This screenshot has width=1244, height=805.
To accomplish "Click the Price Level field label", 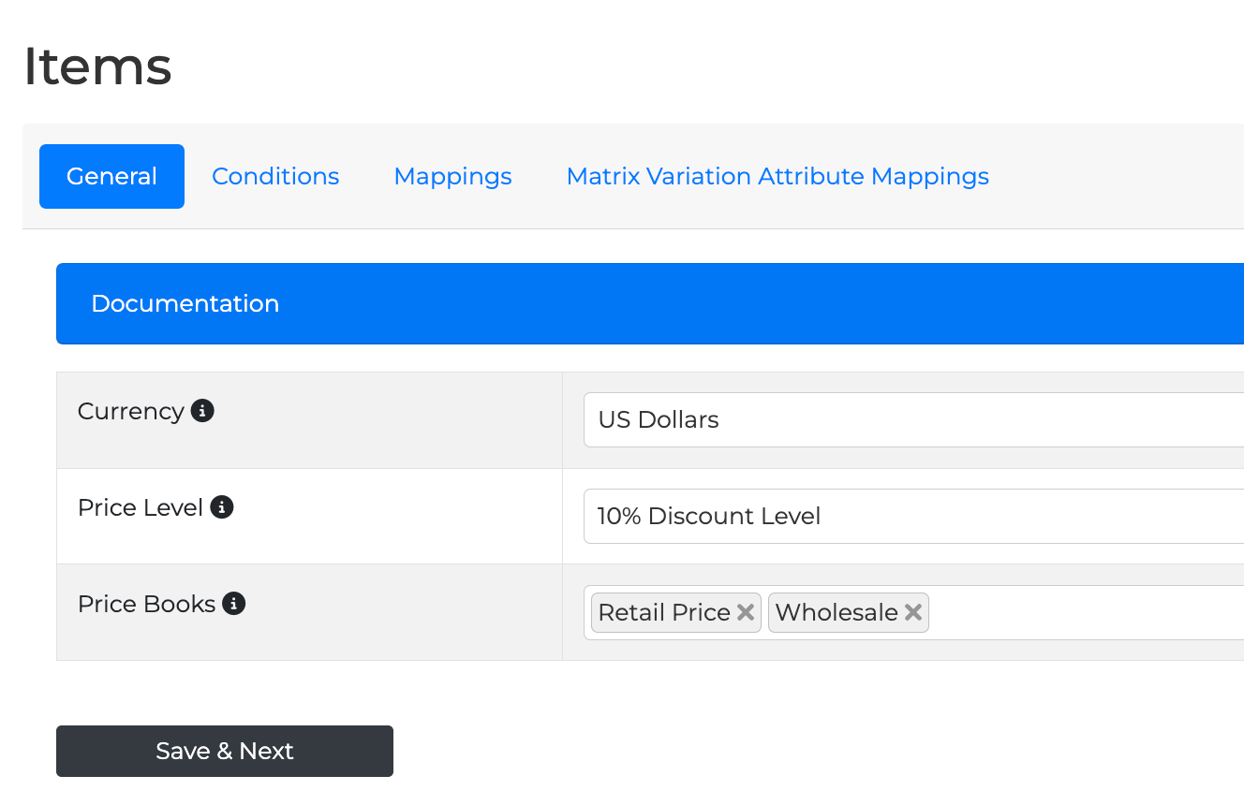I will [141, 507].
